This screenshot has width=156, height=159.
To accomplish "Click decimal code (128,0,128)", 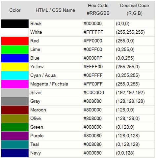I will click(x=128, y=136).
